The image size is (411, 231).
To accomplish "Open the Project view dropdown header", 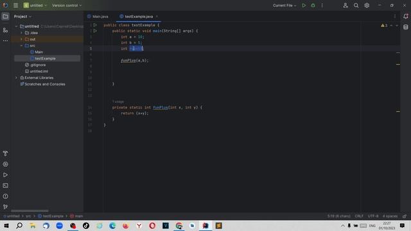I will [22, 17].
